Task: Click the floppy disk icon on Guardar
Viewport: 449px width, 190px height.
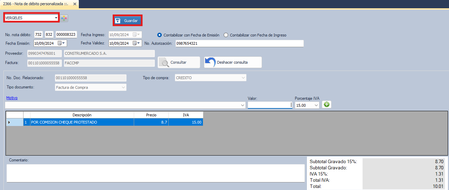Action: pyautogui.click(x=118, y=21)
